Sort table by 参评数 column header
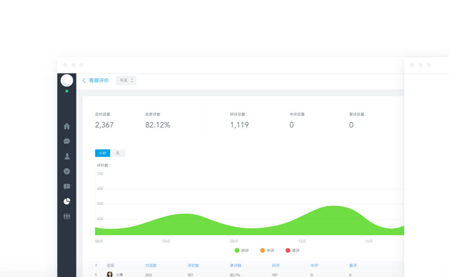 (x=236, y=266)
